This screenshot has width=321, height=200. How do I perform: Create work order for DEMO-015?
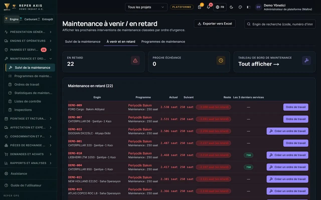pos(287,191)
